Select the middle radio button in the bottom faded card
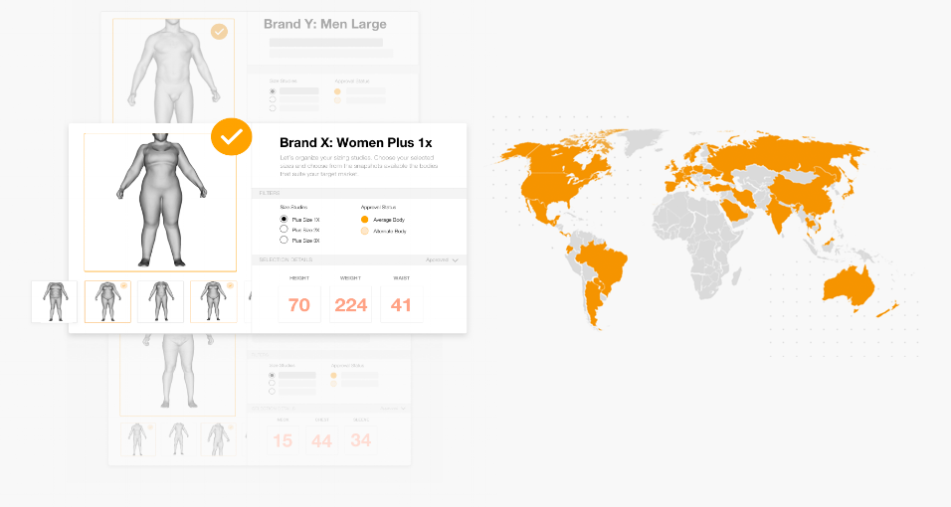 coord(272,384)
